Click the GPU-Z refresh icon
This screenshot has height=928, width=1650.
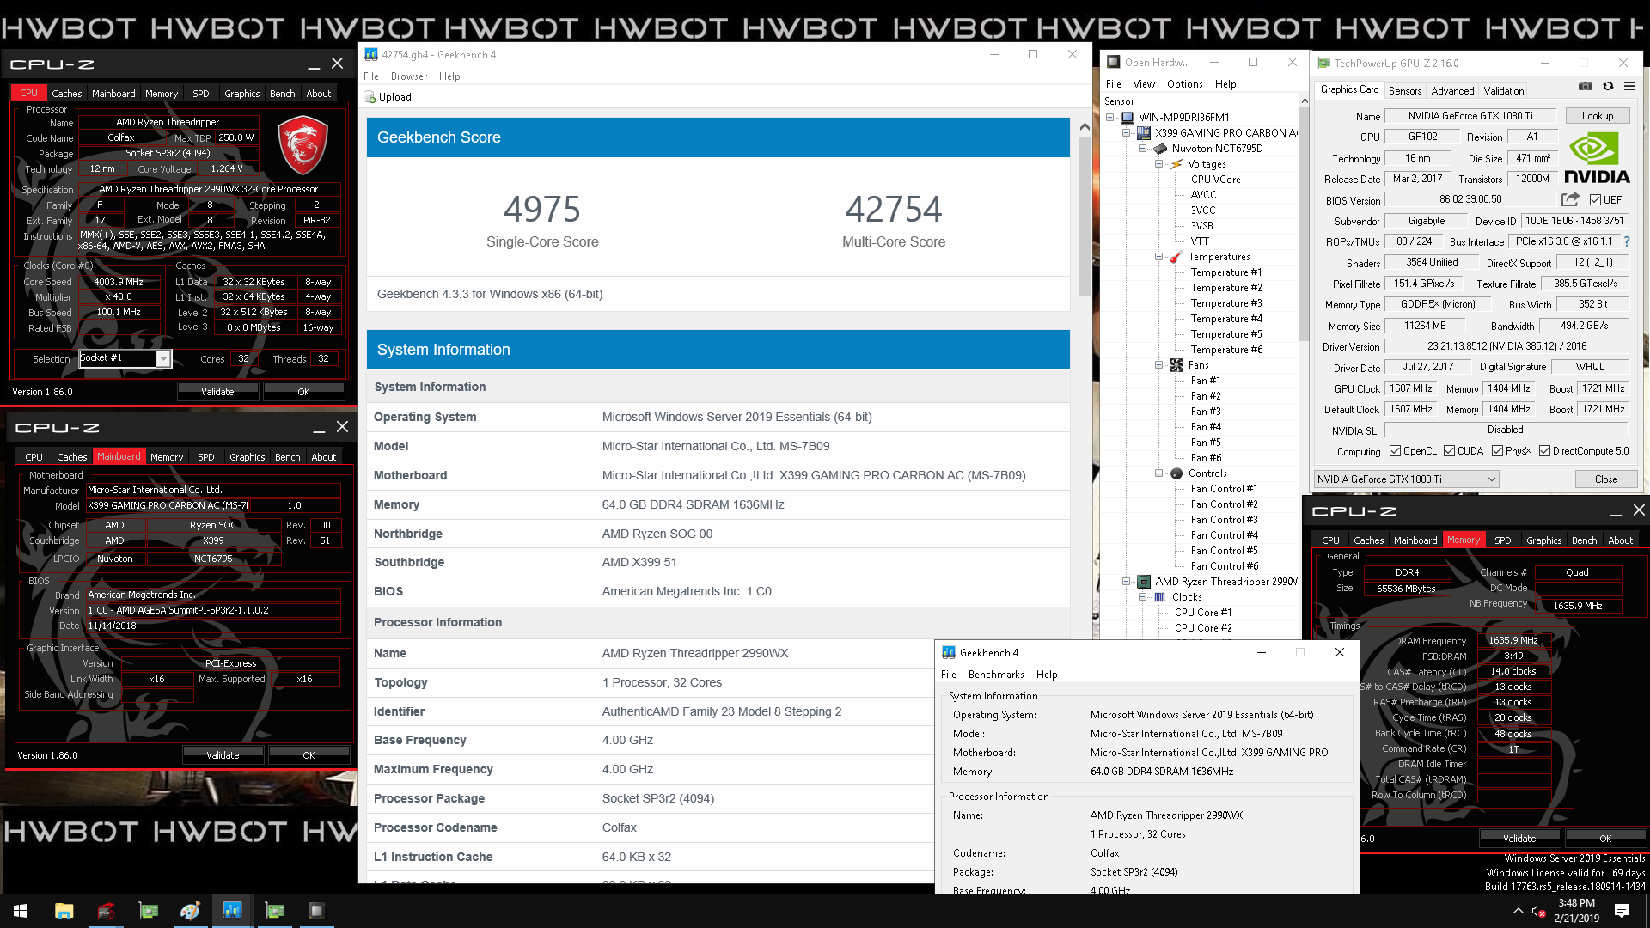tap(1608, 86)
